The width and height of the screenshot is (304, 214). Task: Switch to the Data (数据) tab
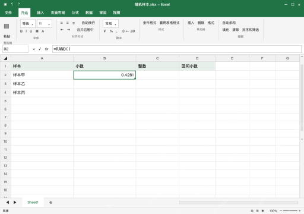(x=89, y=12)
